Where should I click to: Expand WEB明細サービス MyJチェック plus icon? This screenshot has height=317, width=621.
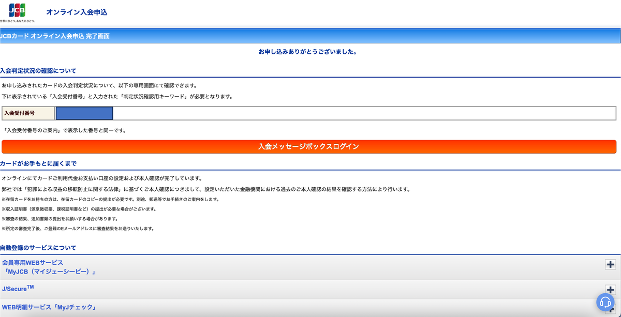click(610, 309)
